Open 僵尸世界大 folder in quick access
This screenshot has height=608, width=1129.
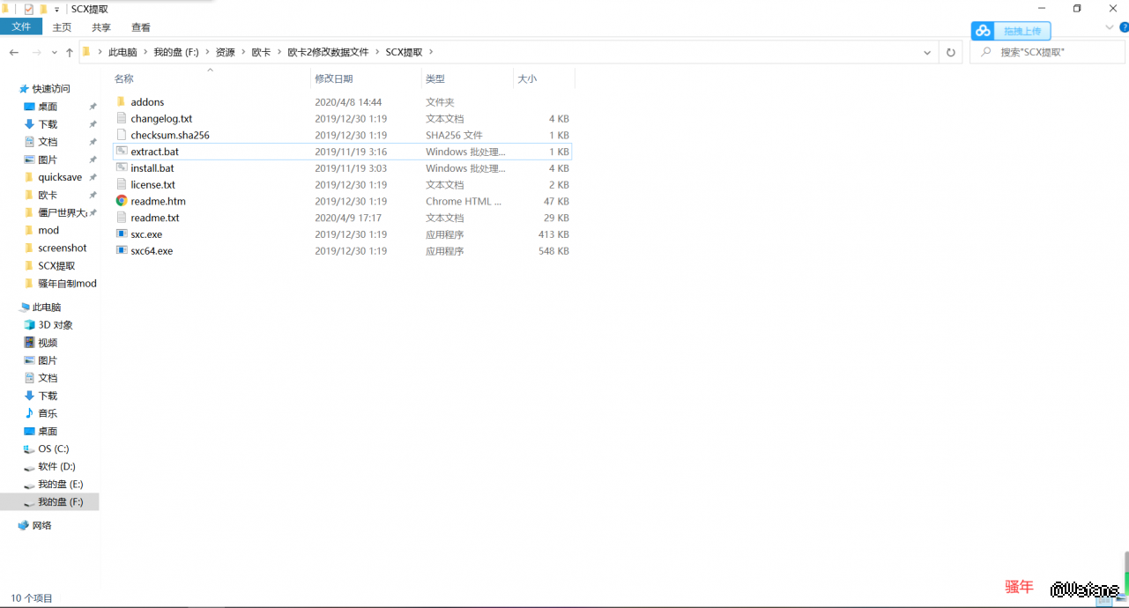pyautogui.click(x=62, y=212)
